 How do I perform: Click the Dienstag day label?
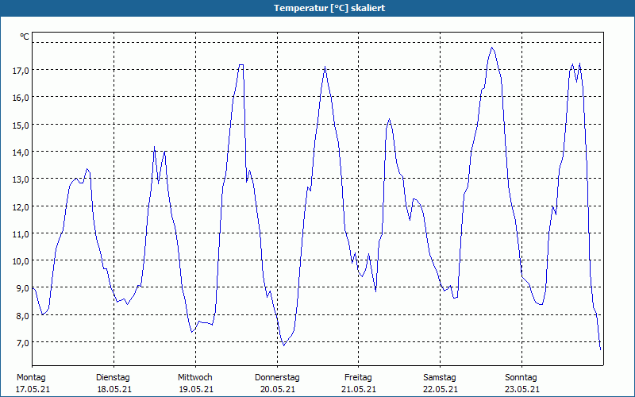pyautogui.click(x=113, y=378)
